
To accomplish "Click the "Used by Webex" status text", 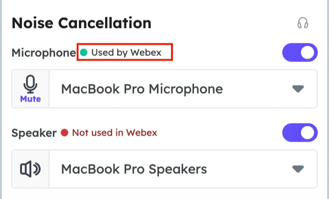I will (126, 53).
